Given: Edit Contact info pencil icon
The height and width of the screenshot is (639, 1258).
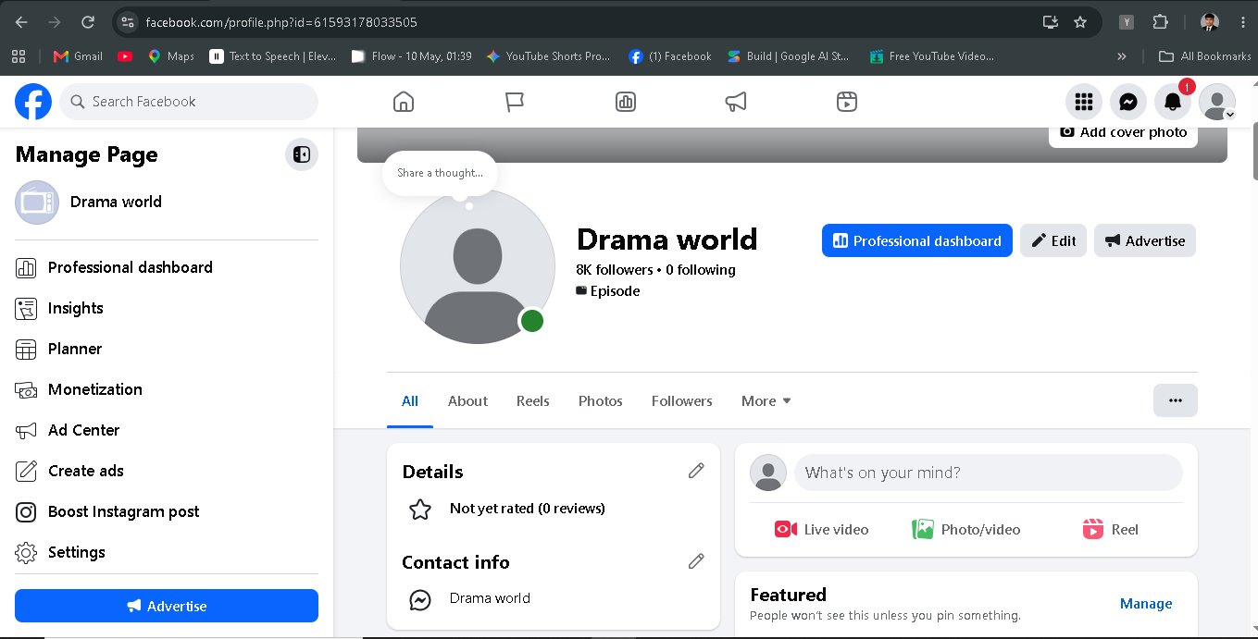Looking at the screenshot, I should 696,560.
